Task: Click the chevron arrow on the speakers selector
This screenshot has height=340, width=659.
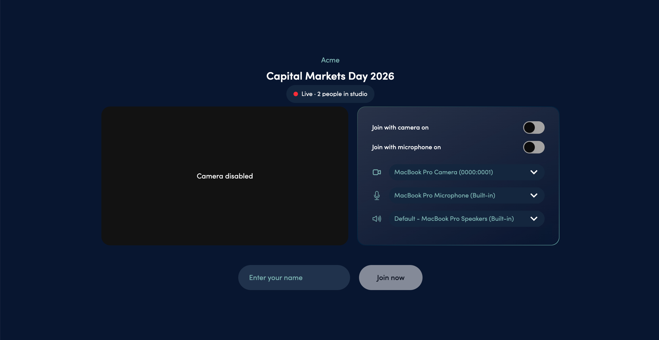Action: pos(534,219)
